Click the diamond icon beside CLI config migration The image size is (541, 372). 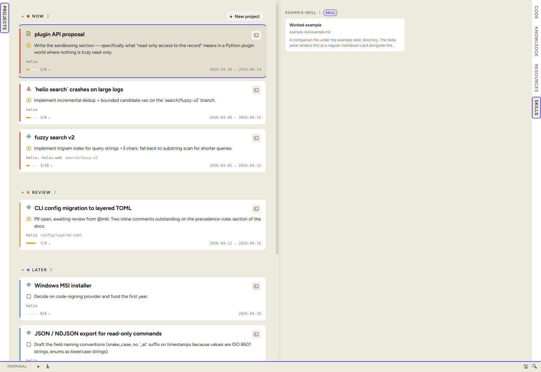tap(29, 207)
